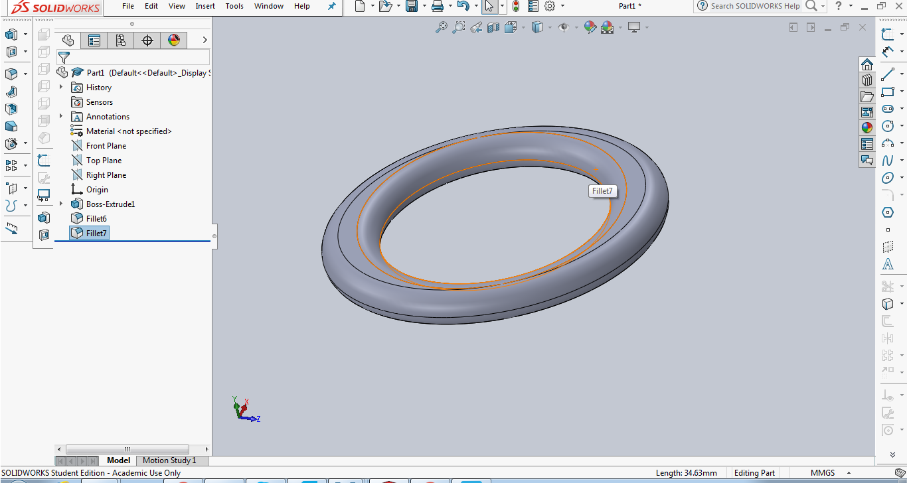Click the Rebuild traffic light icon

[x=515, y=6]
